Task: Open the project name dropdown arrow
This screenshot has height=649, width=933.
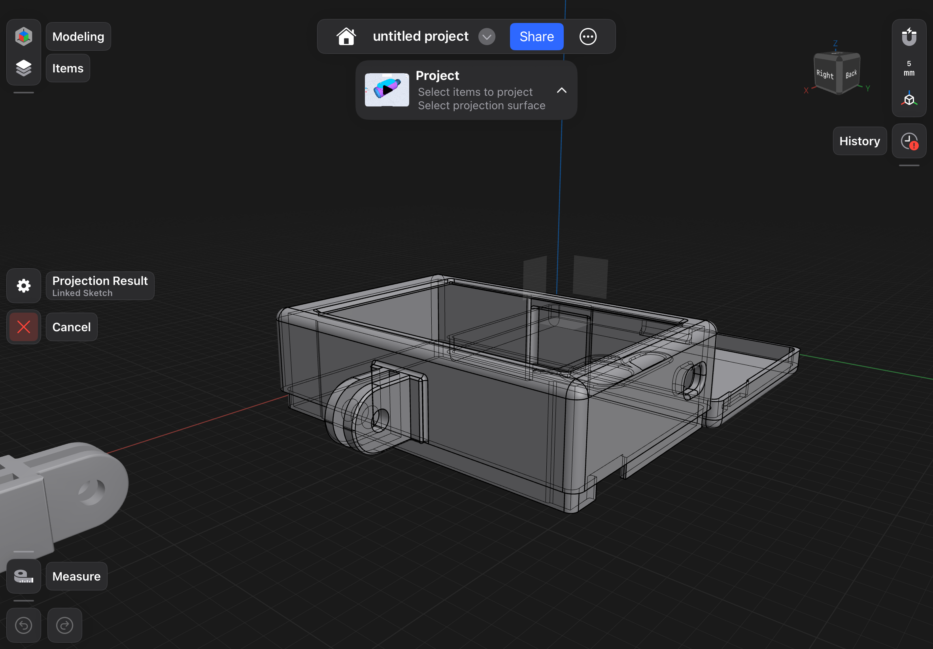Action: [487, 36]
